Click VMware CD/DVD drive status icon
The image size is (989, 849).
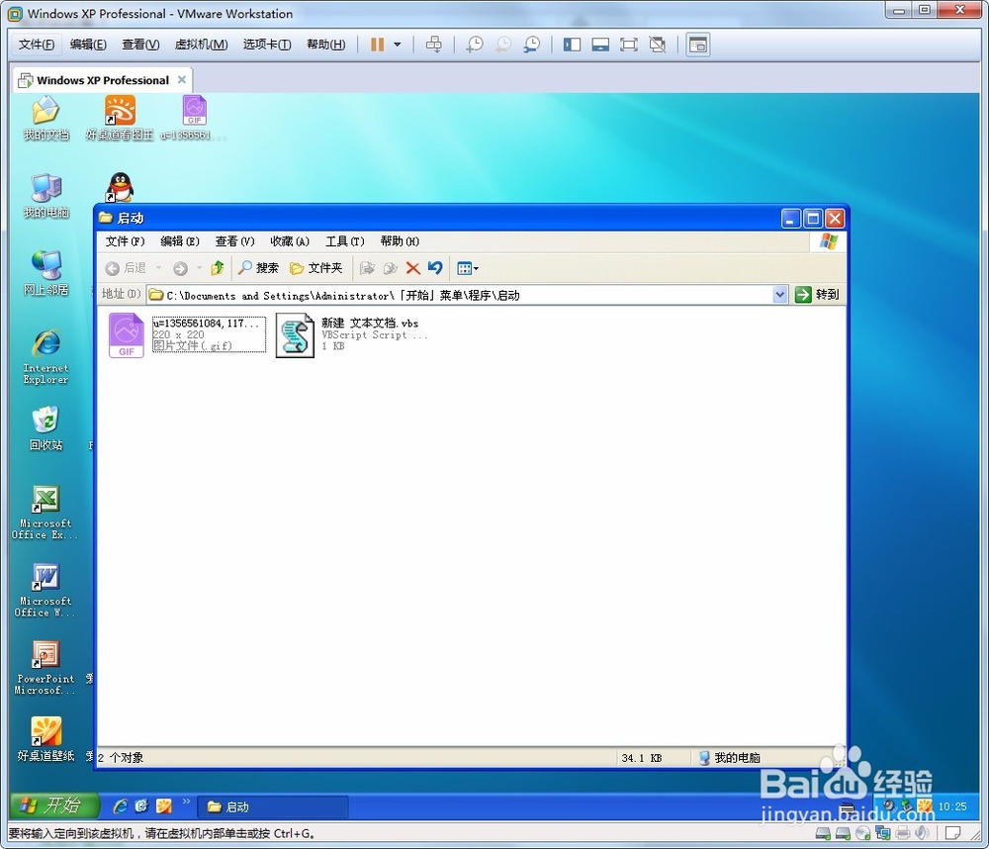pyautogui.click(x=862, y=833)
